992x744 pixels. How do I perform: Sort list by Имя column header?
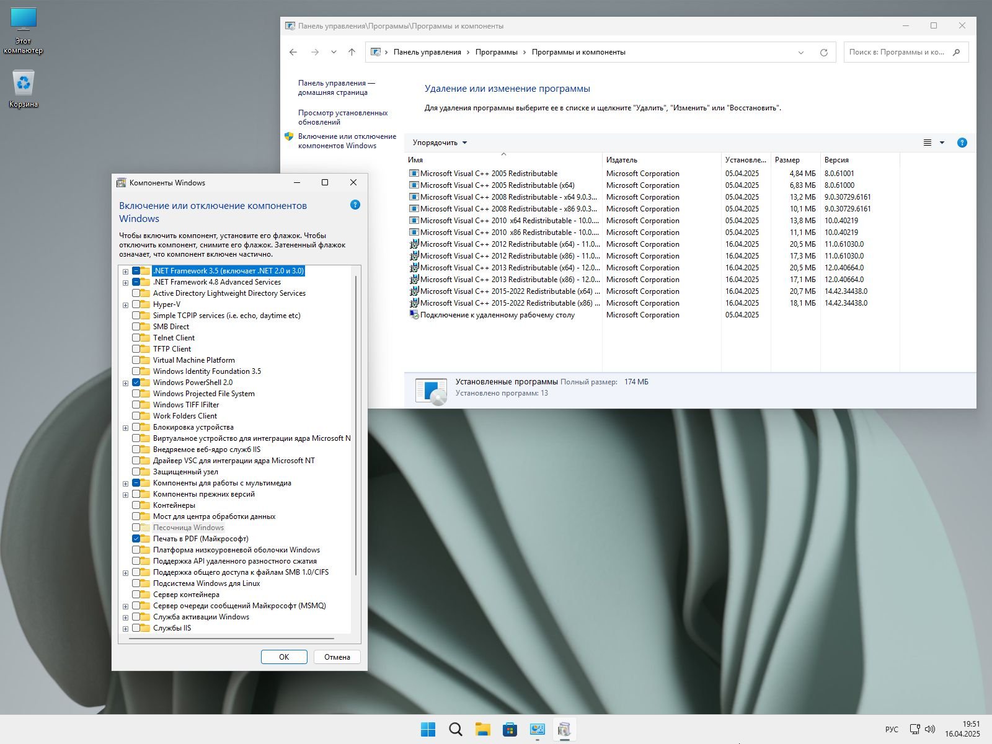point(503,160)
